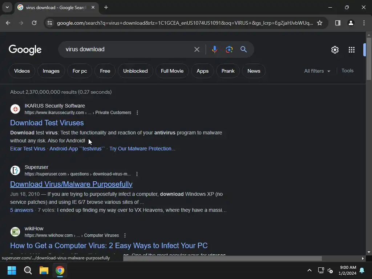The width and height of the screenshot is (372, 279).
Task: Click the browser forward arrow
Action: [21, 23]
